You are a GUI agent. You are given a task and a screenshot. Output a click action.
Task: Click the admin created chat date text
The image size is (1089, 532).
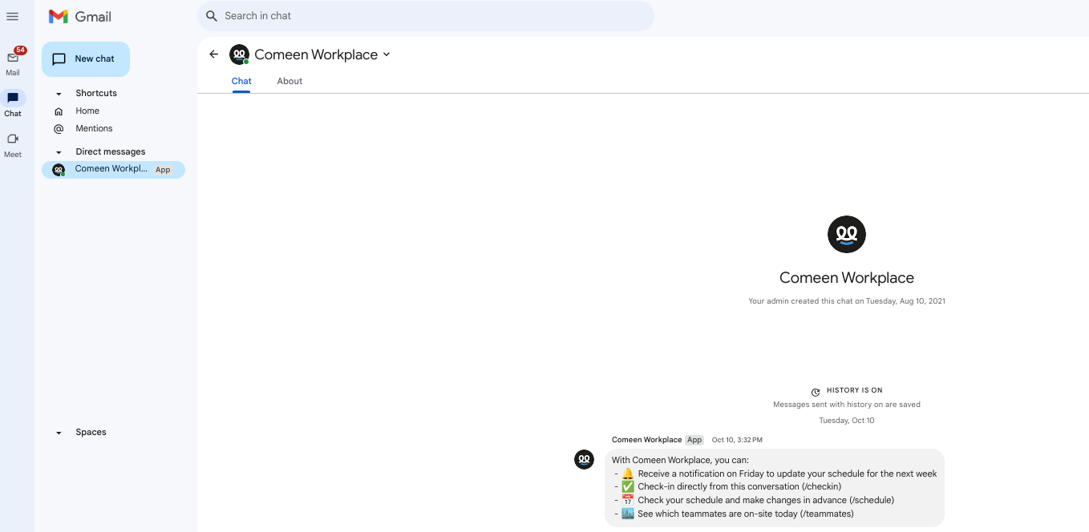(847, 301)
